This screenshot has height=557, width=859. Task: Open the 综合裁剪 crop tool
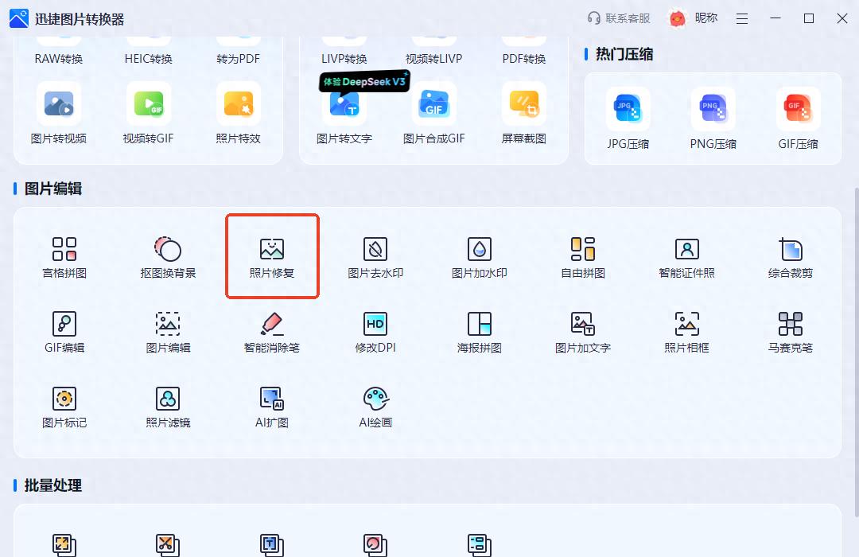click(790, 255)
